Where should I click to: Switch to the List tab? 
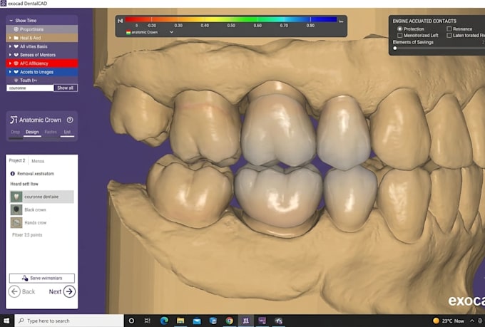pos(67,132)
